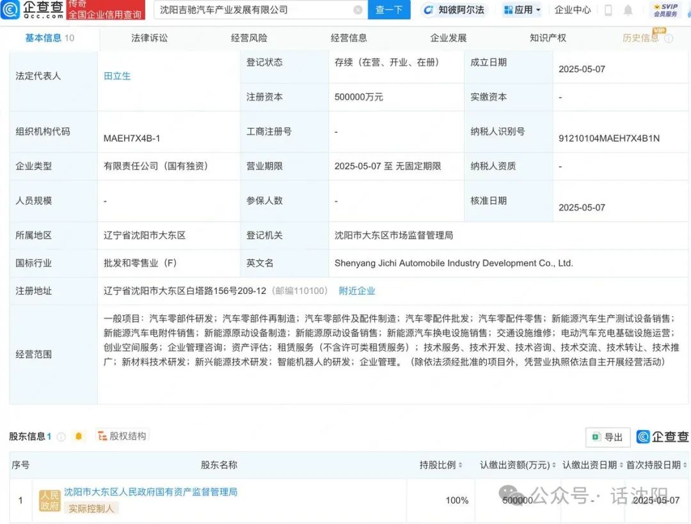Select registration authority 沈阳市大东区市场监督管理局
Viewport: 691px width, 524px height.
[393, 235]
